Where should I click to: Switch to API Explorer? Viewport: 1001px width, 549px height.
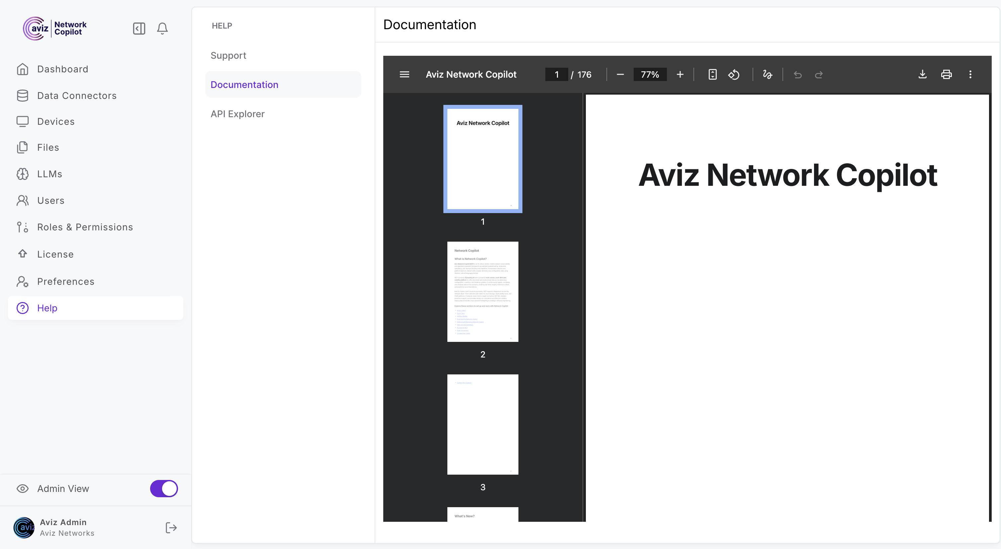coord(237,114)
